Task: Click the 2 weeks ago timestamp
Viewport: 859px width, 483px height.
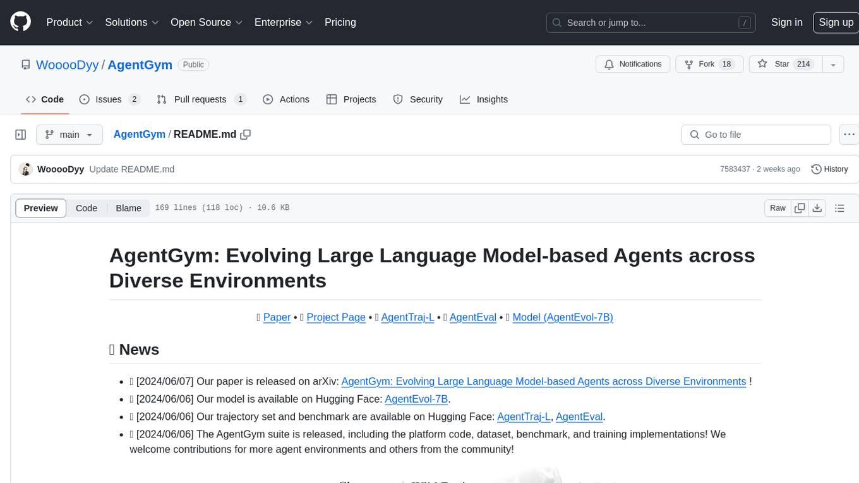Action: [778, 169]
